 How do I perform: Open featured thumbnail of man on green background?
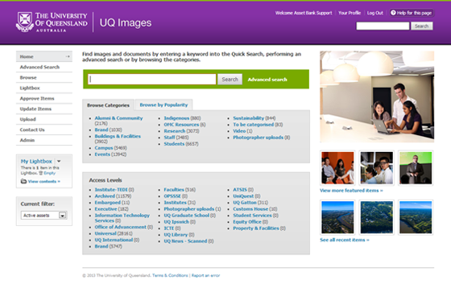(416, 168)
